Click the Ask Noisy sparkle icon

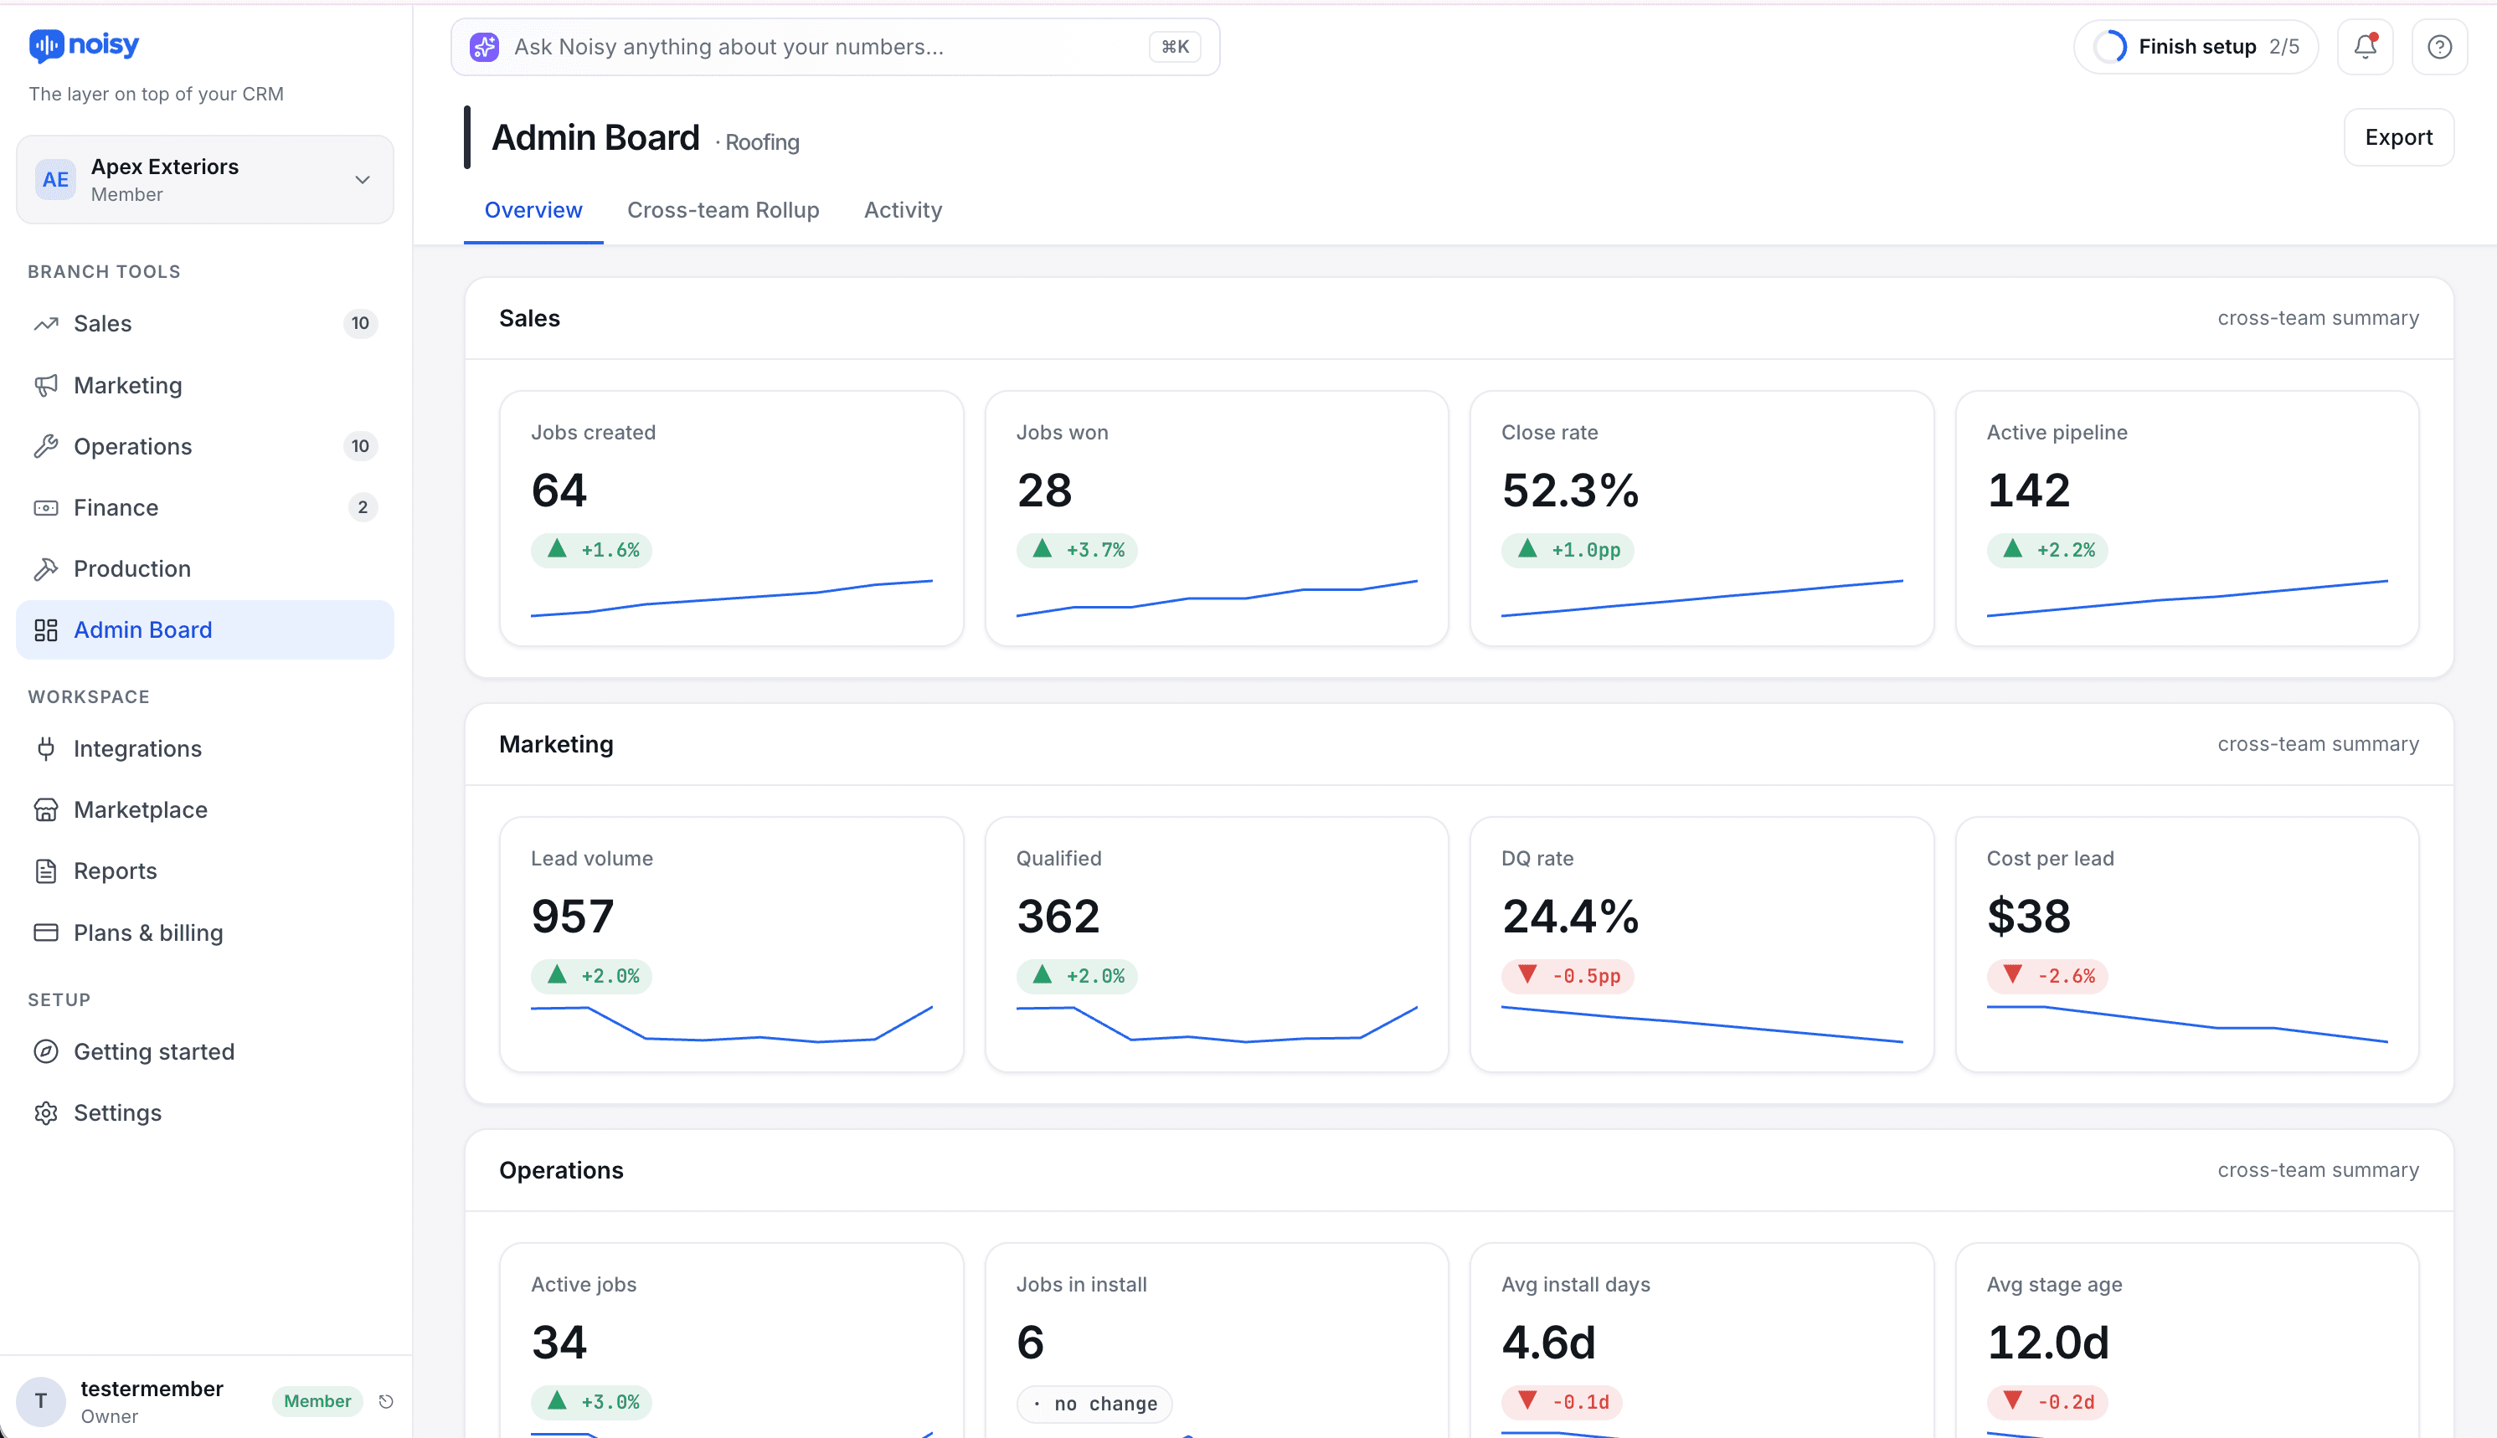coord(484,46)
